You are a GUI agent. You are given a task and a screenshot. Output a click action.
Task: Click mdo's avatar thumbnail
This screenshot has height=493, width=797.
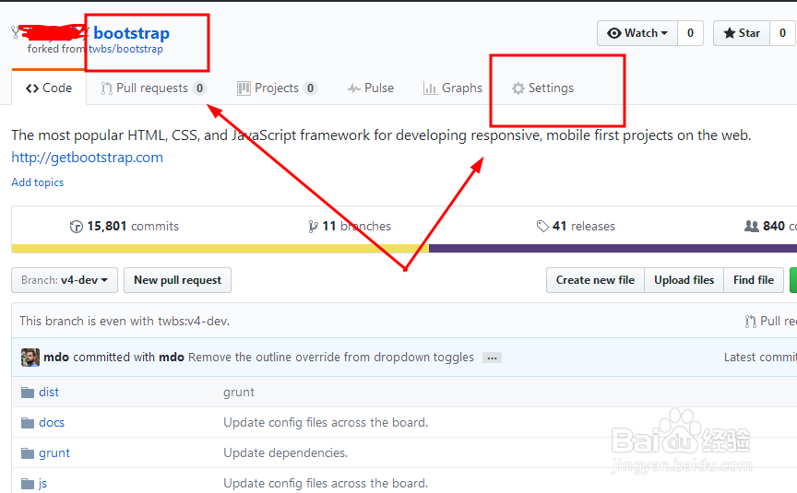point(30,358)
